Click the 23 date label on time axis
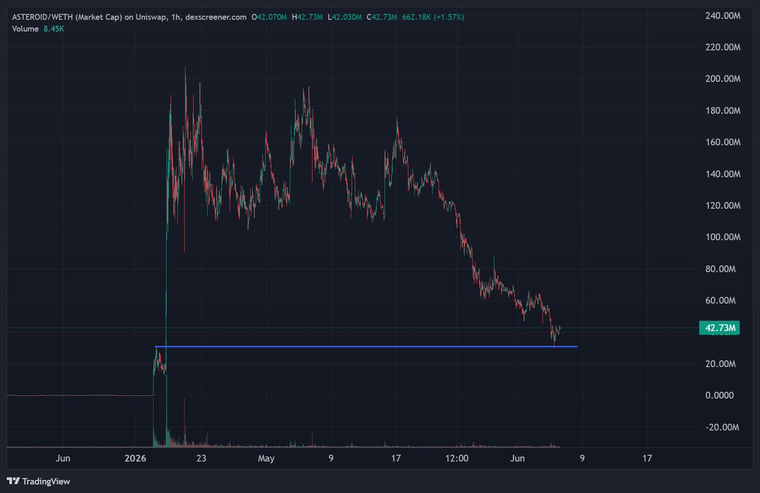760x493 pixels. [x=201, y=458]
